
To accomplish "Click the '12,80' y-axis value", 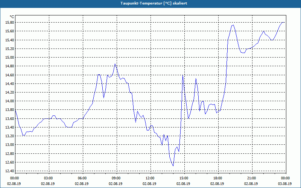I will pyautogui.click(x=10, y=153).
